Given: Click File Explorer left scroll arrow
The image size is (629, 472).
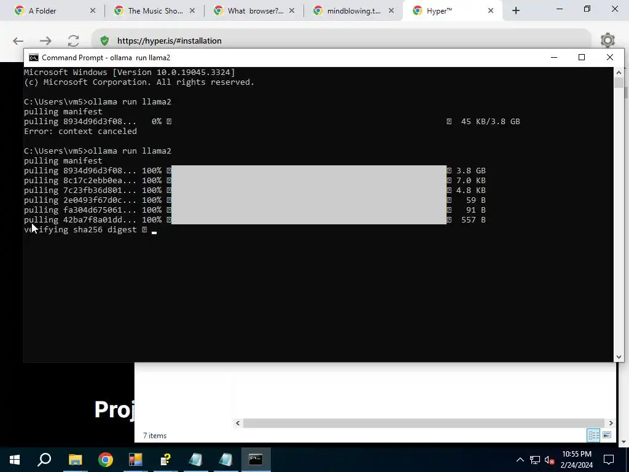Looking at the screenshot, I should point(238,423).
